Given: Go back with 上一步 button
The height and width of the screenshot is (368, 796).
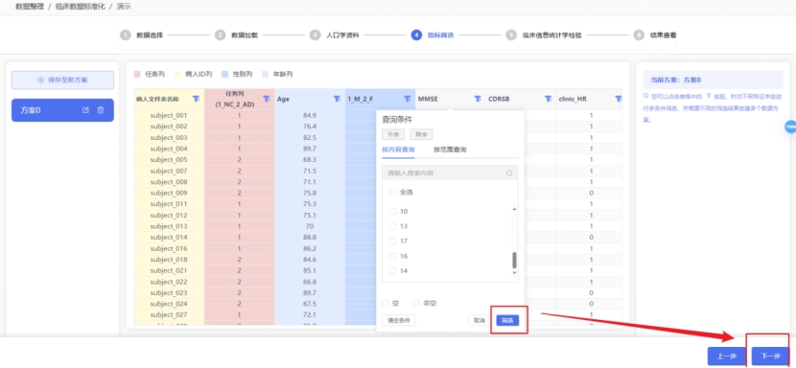Looking at the screenshot, I should (726, 356).
